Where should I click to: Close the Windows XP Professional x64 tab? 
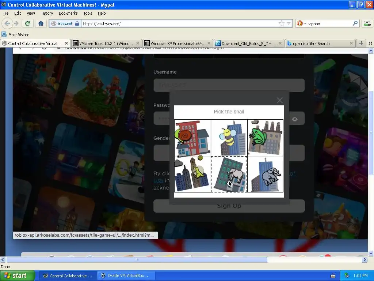[x=209, y=43]
